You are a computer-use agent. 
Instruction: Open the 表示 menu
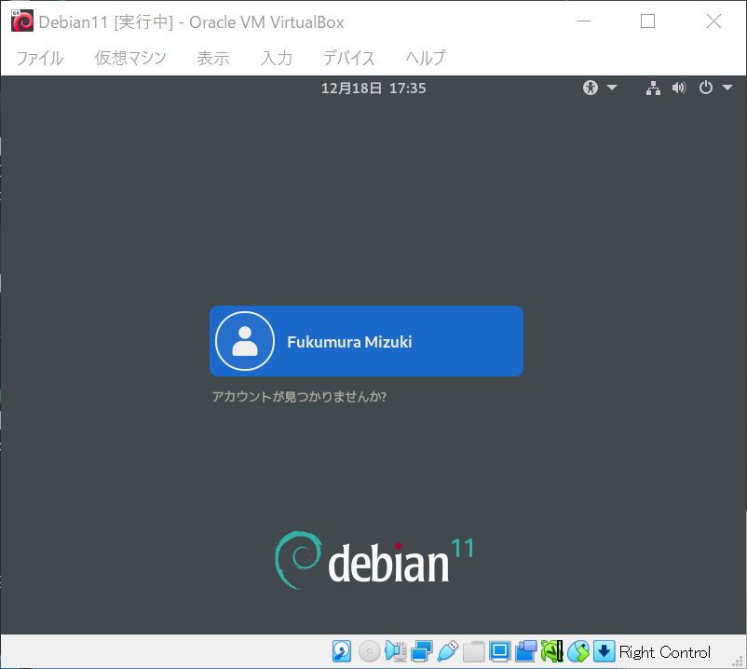pos(213,58)
